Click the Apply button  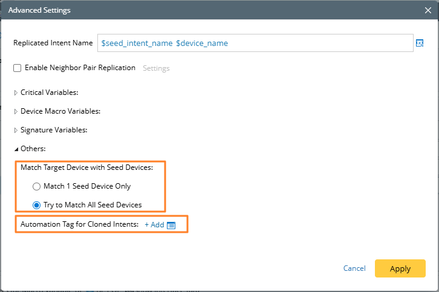(x=400, y=268)
